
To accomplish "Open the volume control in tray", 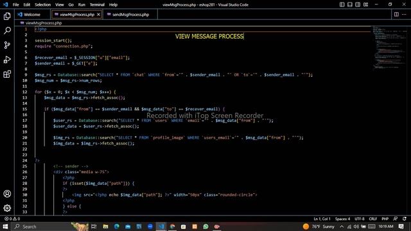I will [x=356, y=227].
